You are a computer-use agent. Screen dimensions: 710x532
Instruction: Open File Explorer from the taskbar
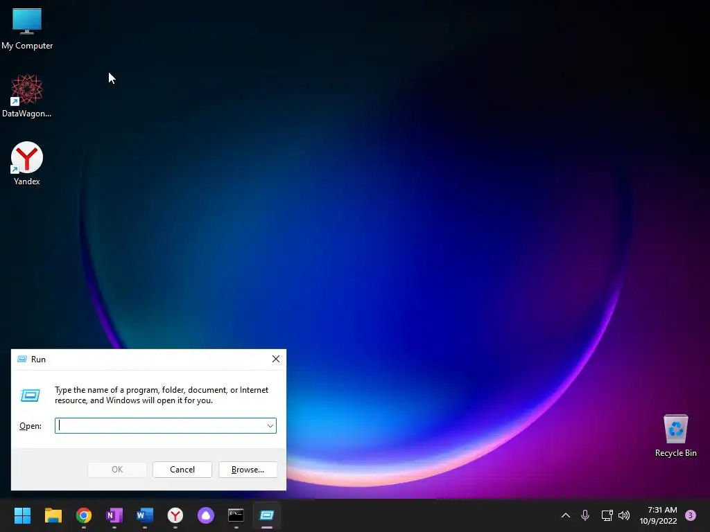pos(53,515)
